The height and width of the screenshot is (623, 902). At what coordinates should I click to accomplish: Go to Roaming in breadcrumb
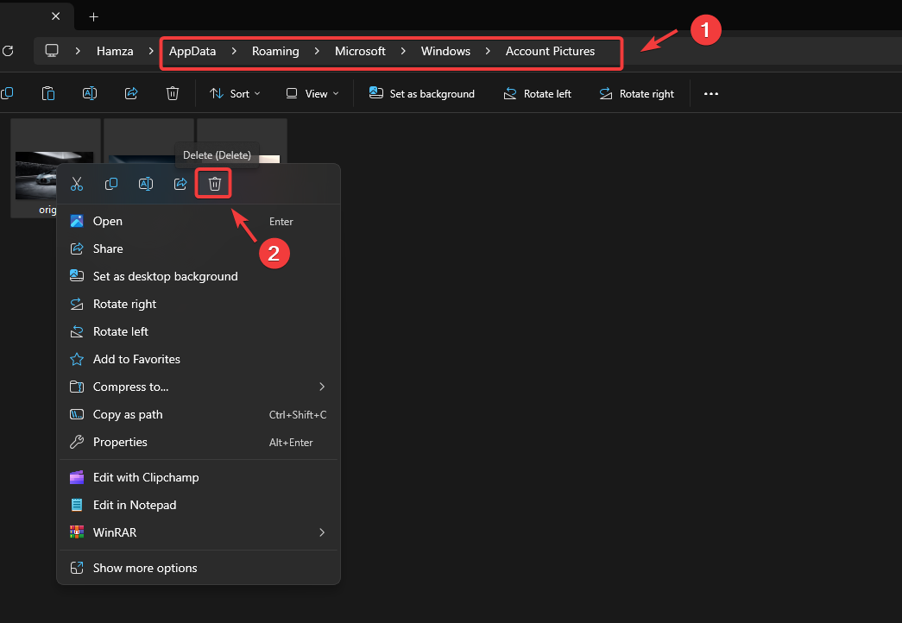275,51
